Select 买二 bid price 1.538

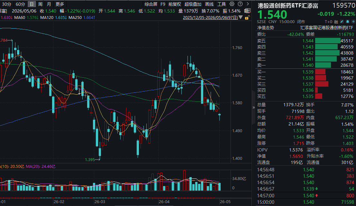(308, 78)
